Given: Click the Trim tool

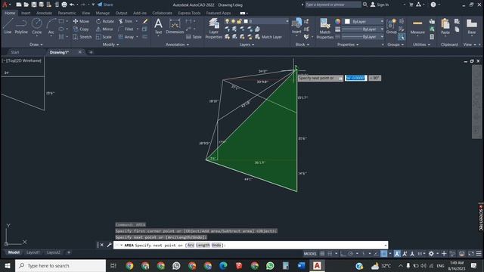Looking at the screenshot, I should coord(126,21).
